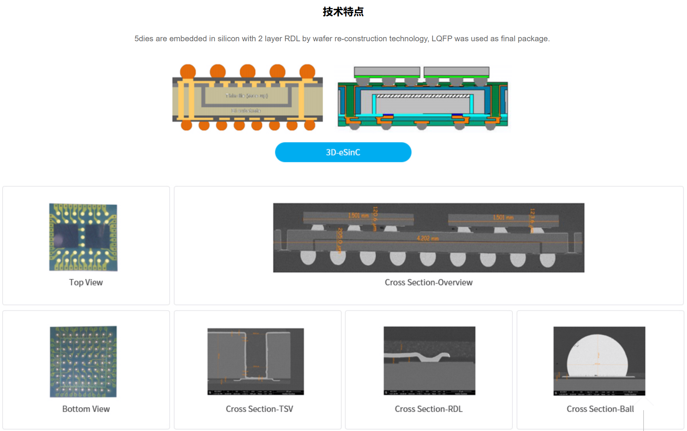Click the "Cross Section-Overview" caption
Image resolution: width=687 pixels, height=431 pixels.
click(x=429, y=282)
